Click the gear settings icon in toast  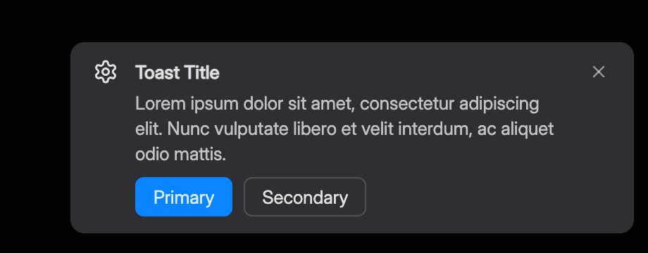point(106,72)
